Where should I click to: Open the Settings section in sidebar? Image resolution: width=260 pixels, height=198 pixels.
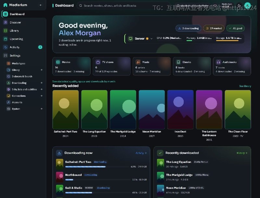click(24, 55)
